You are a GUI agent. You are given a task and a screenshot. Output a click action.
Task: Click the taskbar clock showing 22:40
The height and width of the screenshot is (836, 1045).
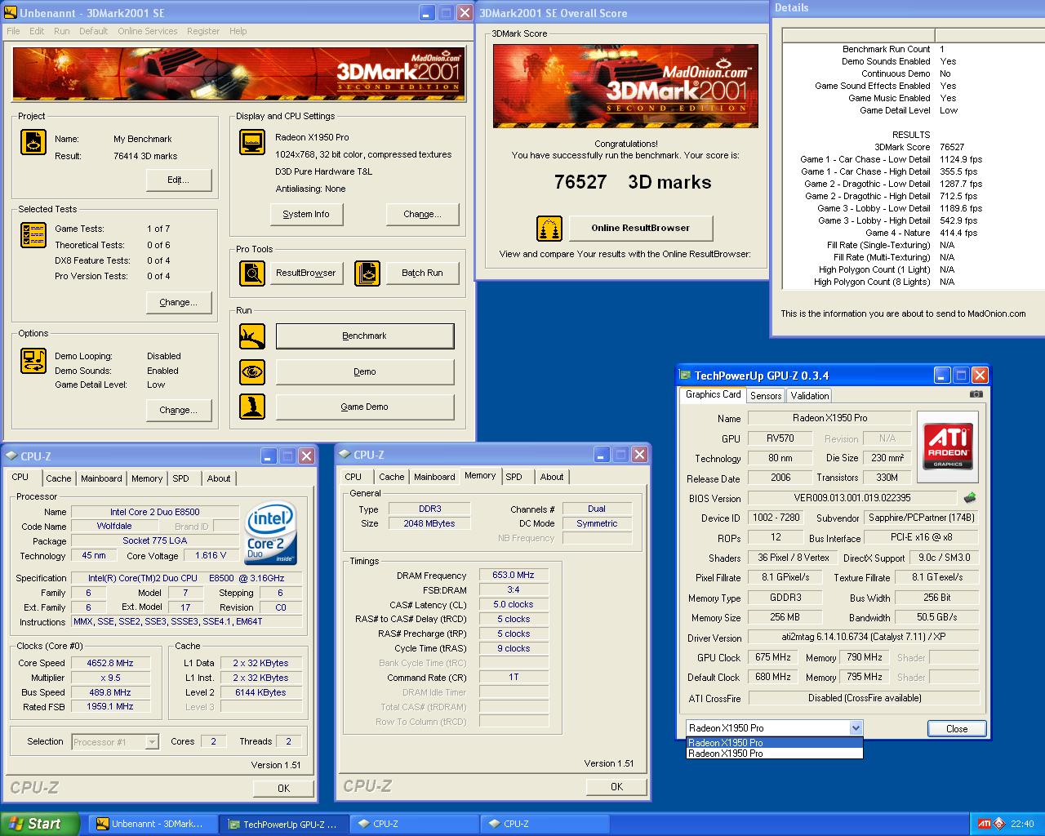pos(1022,824)
